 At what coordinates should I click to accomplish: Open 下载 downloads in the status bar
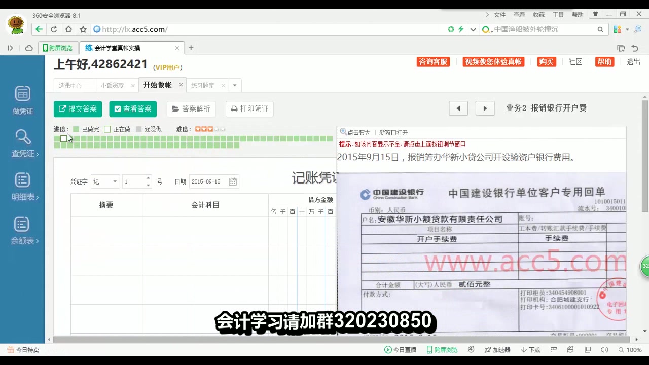(530, 350)
